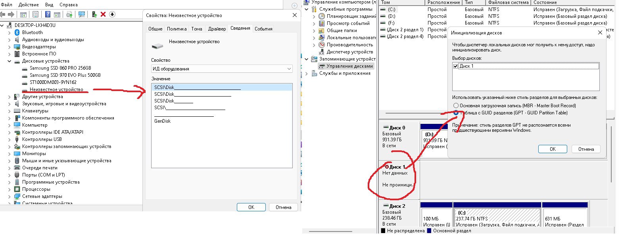This screenshot has width=620, height=241.
Task: Click the Bluetooth category icon
Action: 17,32
